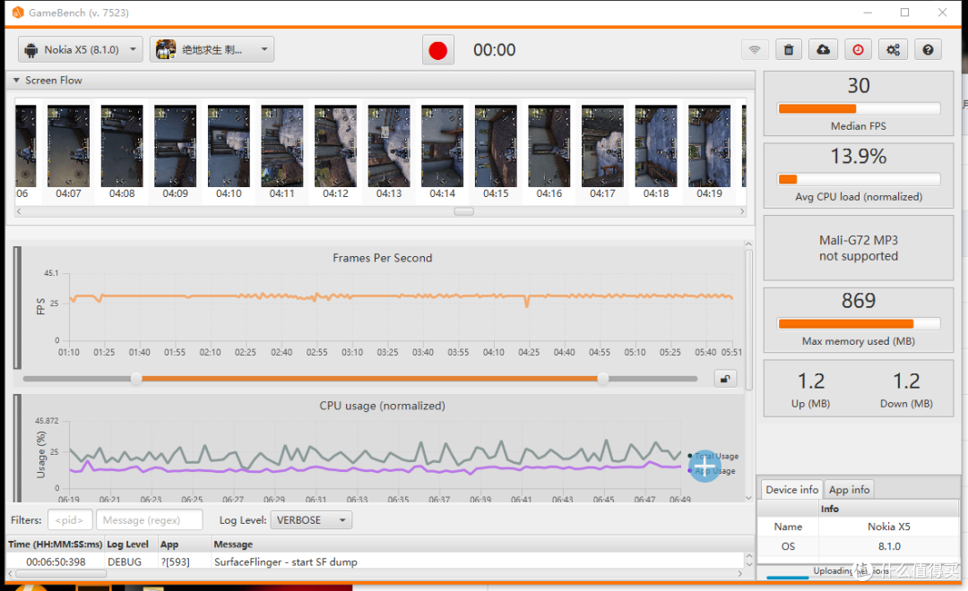Select the SurfaceFlinger - start SF dump log row
This screenshot has width=968, height=591.
(376, 562)
